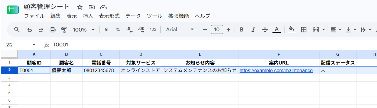Open the 表示 menu
Image resolution: width=377 pixels, height=108 pixels.
(x=72, y=16)
